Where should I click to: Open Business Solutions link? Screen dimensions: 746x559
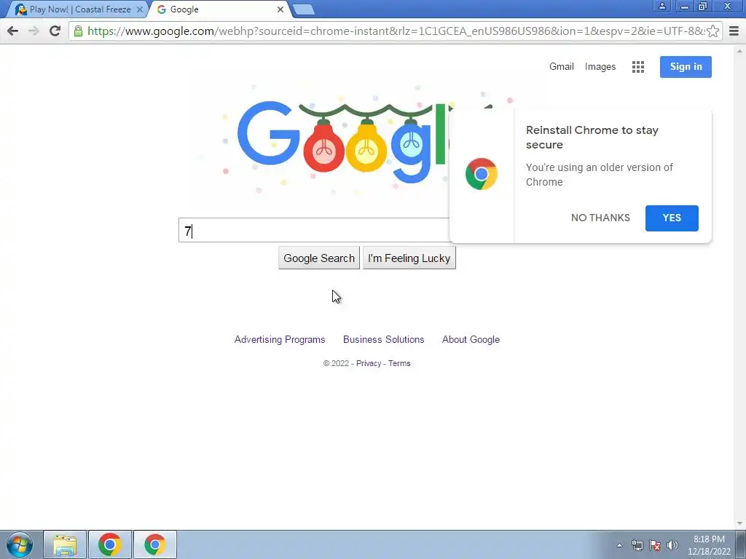[x=383, y=339]
